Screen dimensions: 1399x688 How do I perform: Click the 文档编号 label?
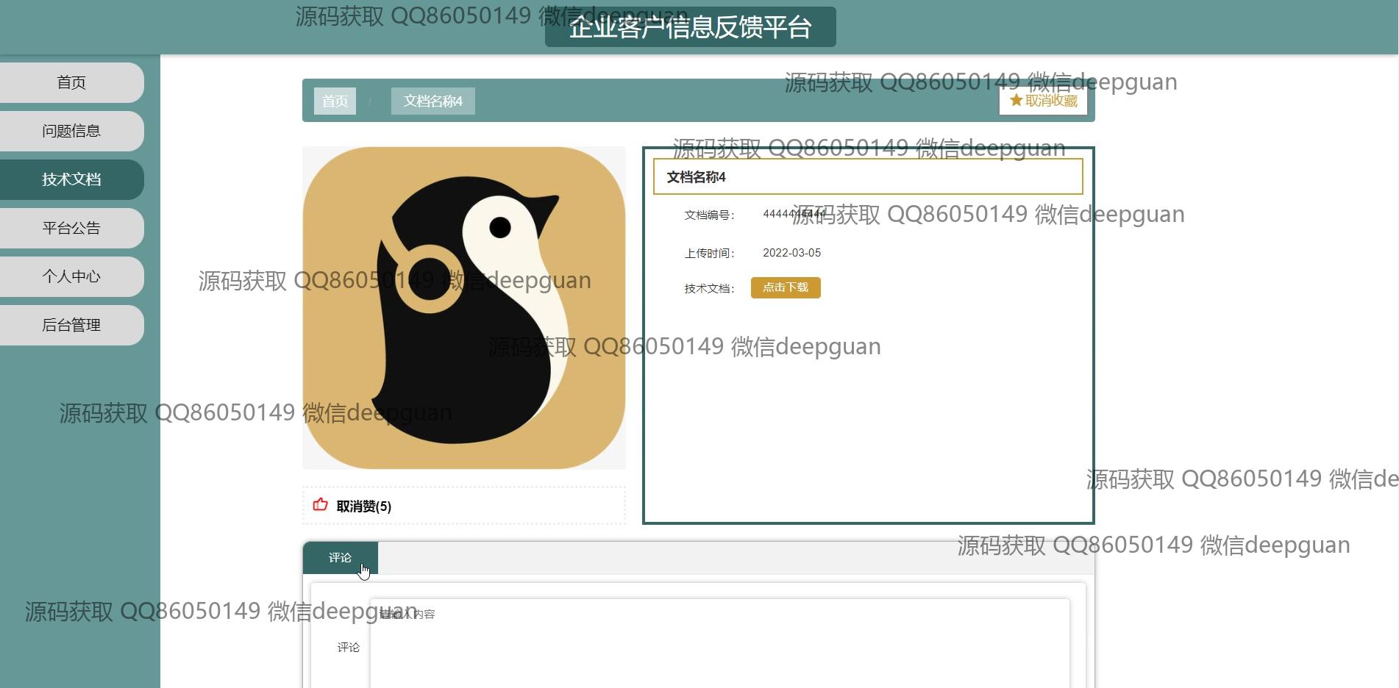click(x=709, y=215)
